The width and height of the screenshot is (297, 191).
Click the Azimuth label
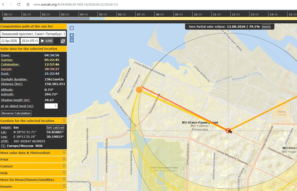tap(8, 94)
